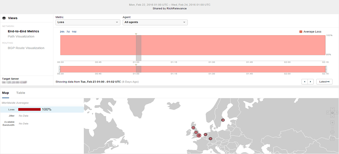The image size is (339, 154).
Task: Open the Metric dropdown showing Loss
Action: [88, 22]
